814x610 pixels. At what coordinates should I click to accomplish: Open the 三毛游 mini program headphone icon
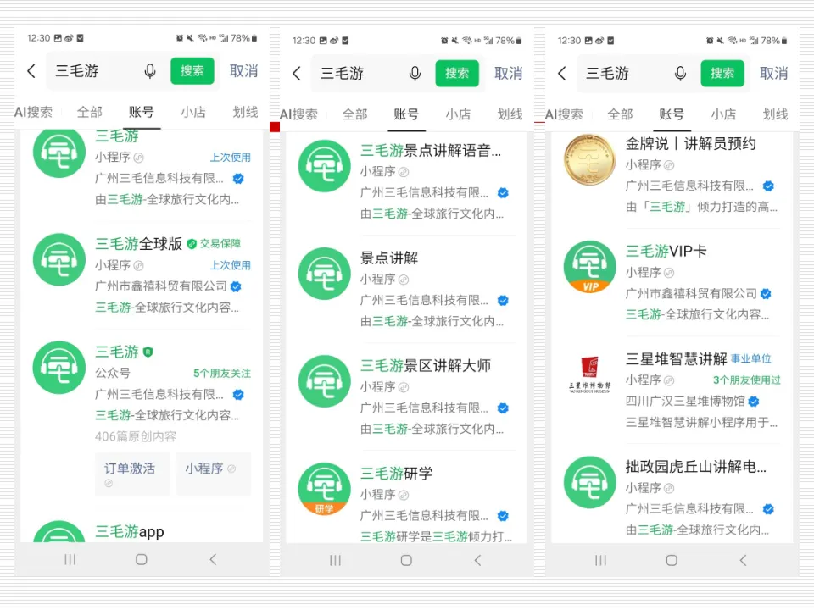tap(58, 152)
